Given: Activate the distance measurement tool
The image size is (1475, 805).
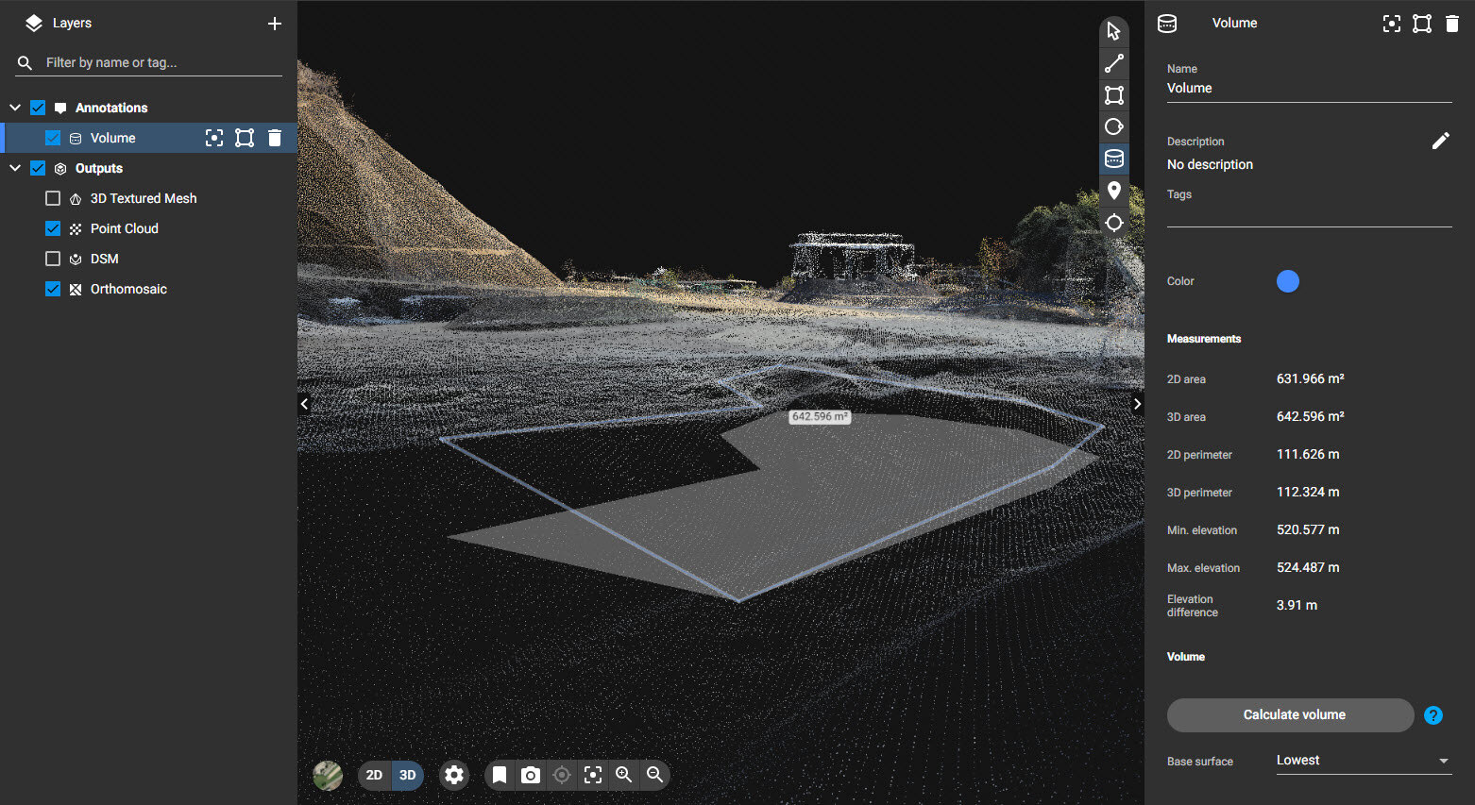Looking at the screenshot, I should [1114, 62].
